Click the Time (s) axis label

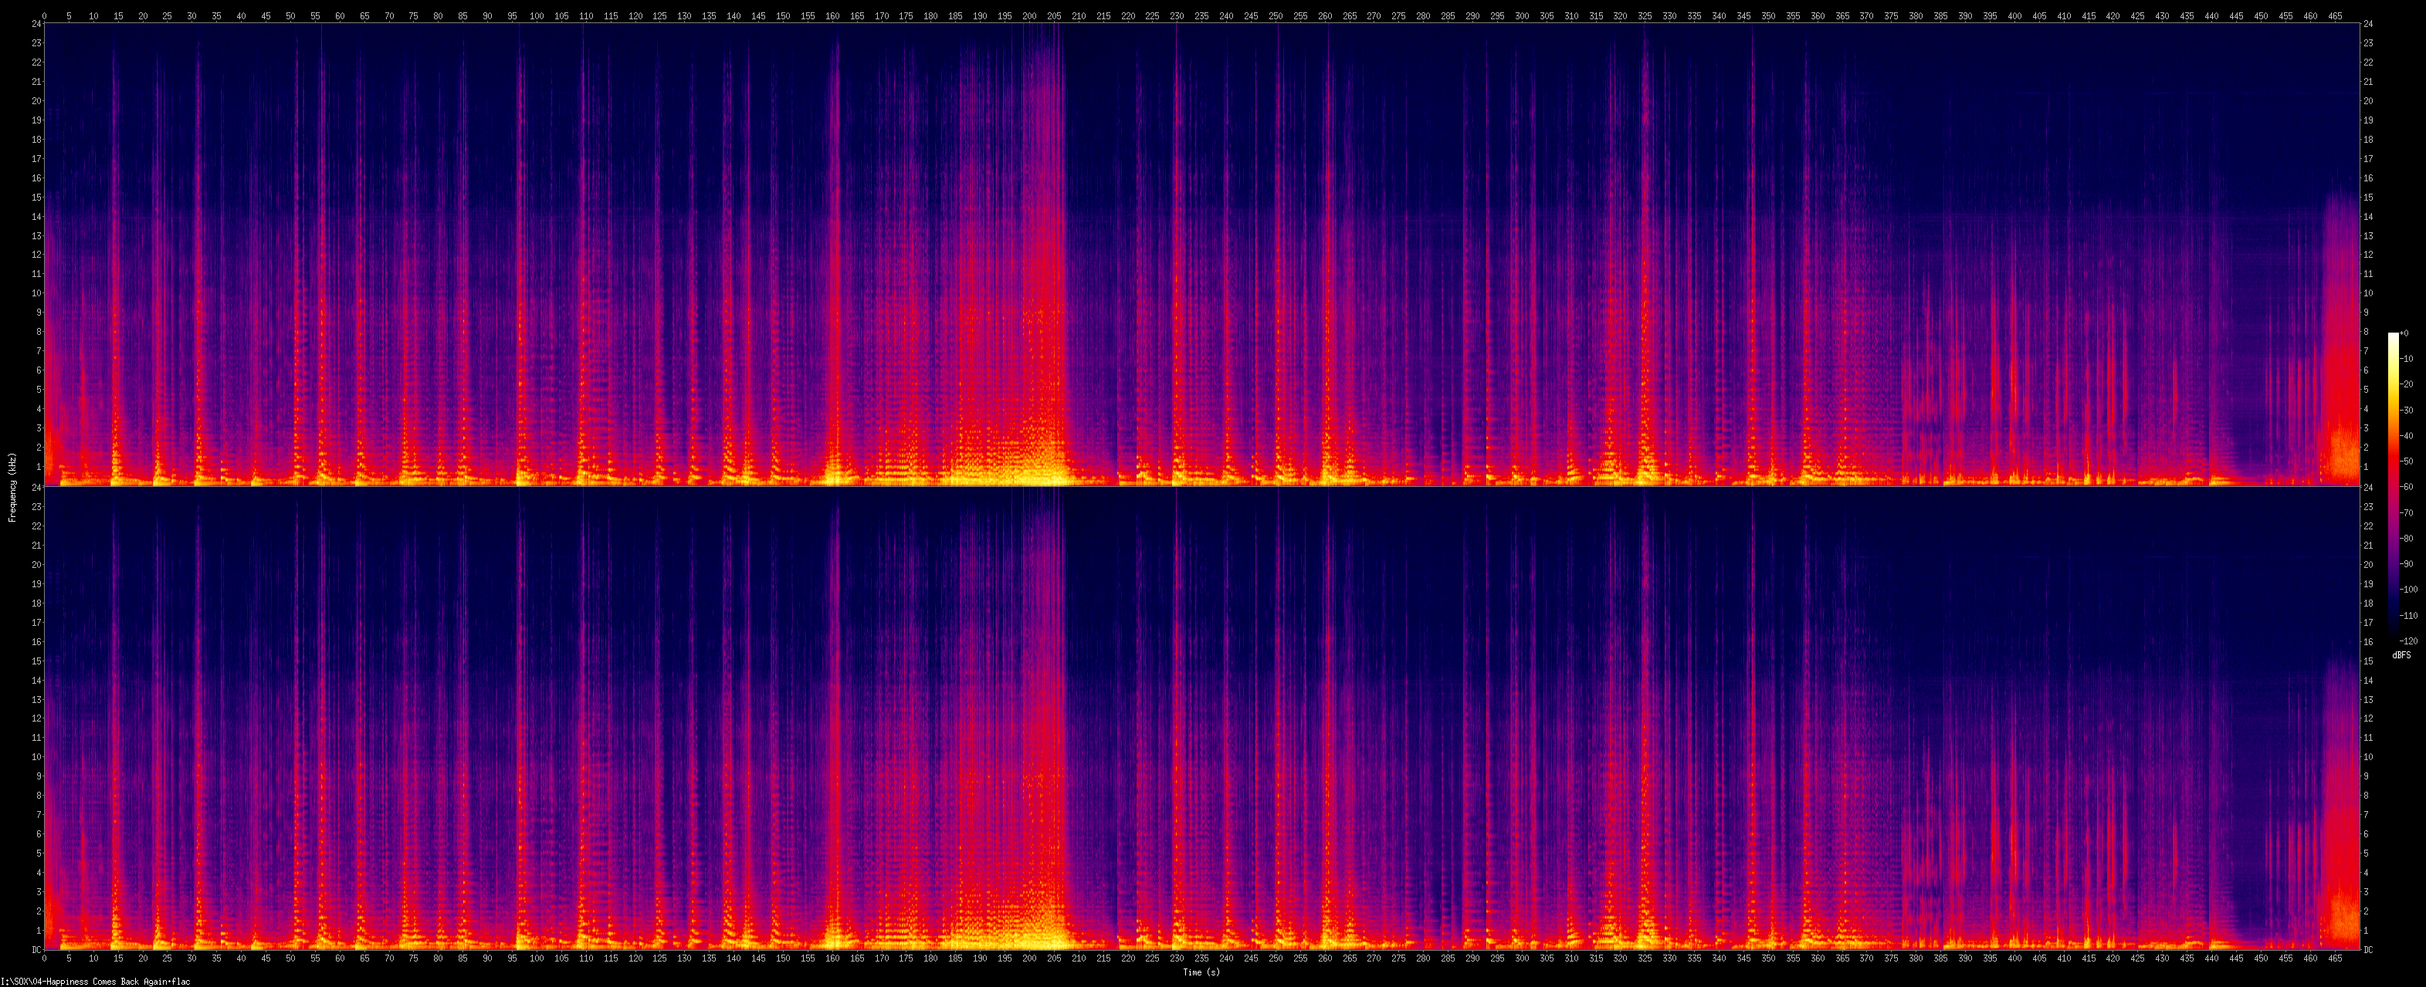(1201, 973)
